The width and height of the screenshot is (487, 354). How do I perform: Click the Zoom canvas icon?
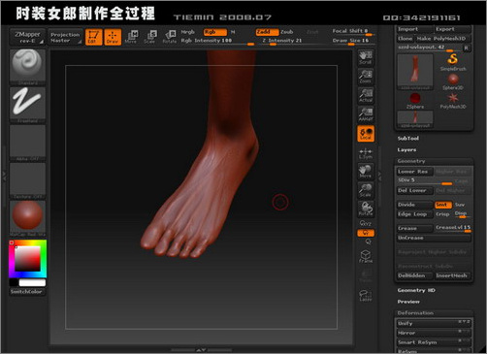[366, 77]
